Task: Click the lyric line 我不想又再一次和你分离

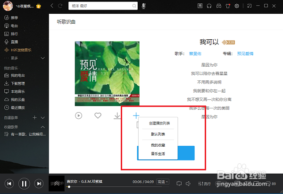Action: click(x=209, y=99)
